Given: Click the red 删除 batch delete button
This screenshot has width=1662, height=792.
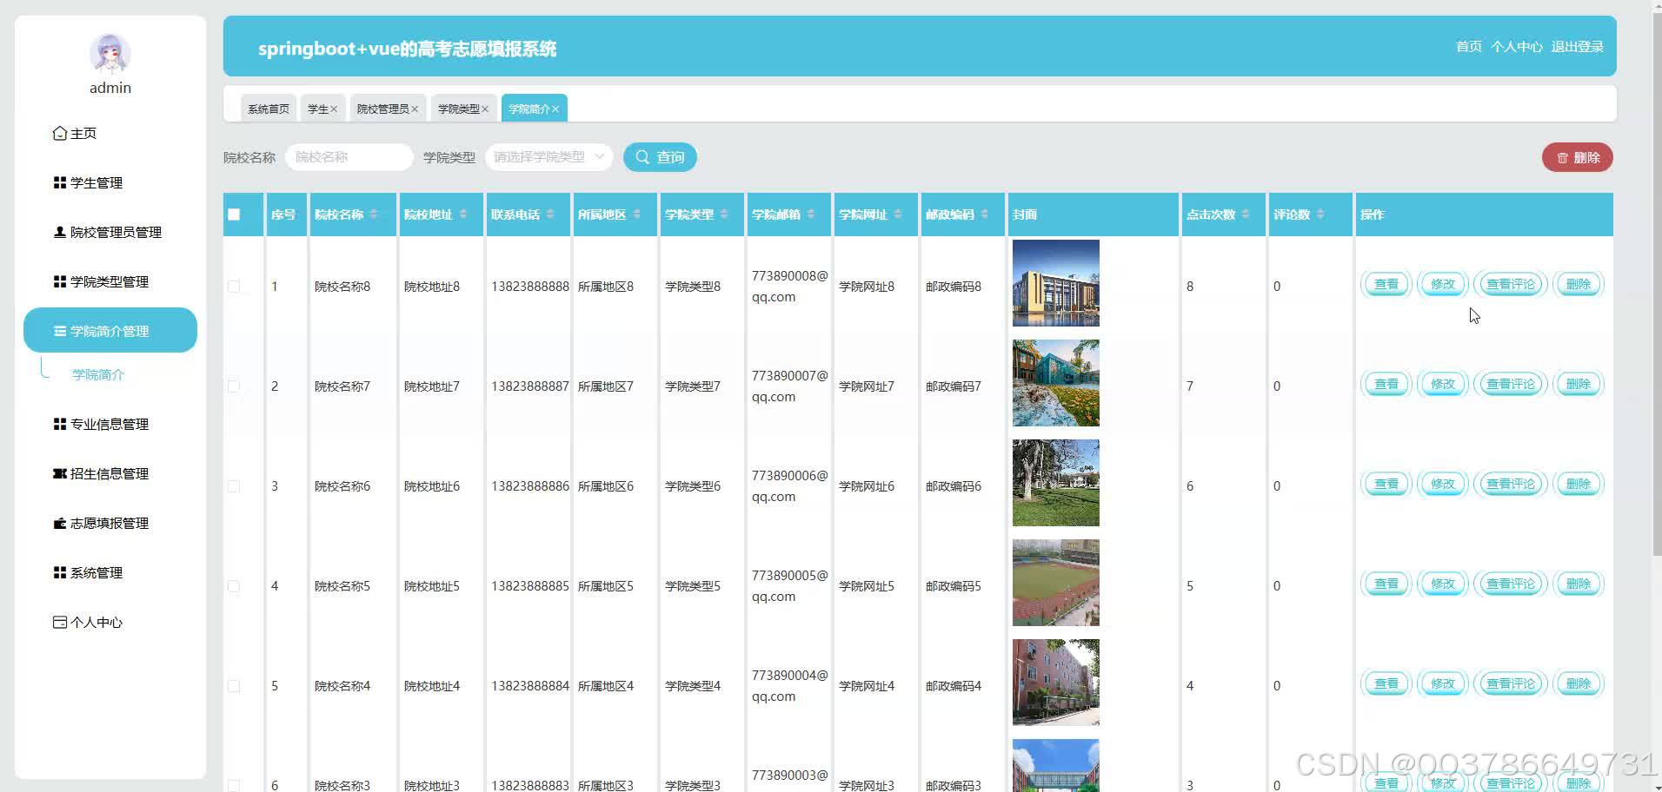Looking at the screenshot, I should tap(1578, 157).
